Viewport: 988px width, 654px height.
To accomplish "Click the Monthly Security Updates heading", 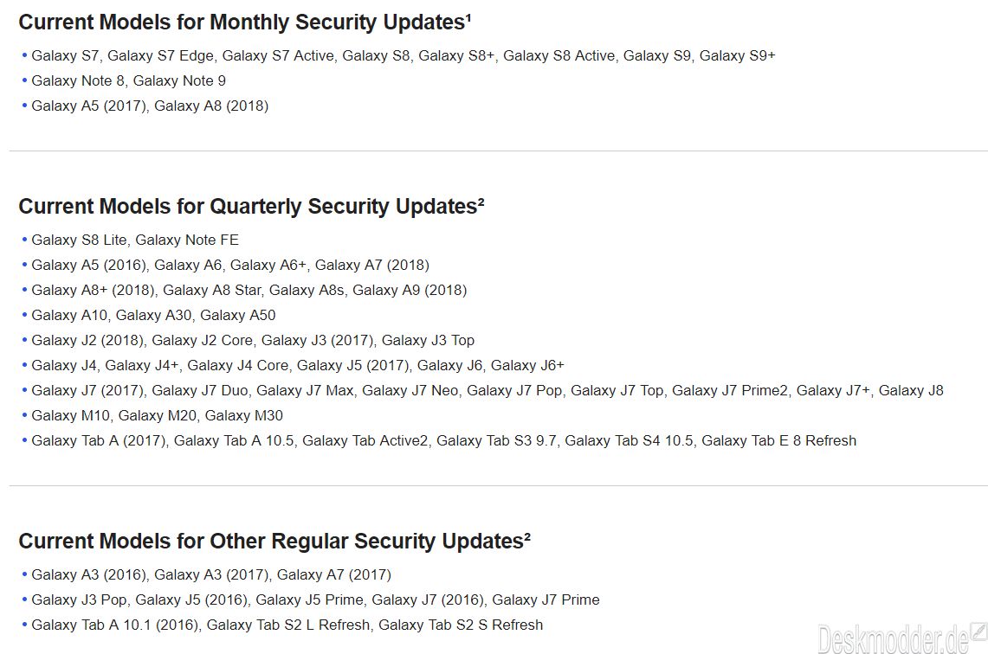I will 245,22.
